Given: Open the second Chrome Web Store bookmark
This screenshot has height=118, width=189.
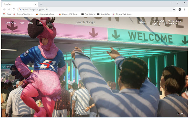Looking at the screenshot, I should (46, 14).
